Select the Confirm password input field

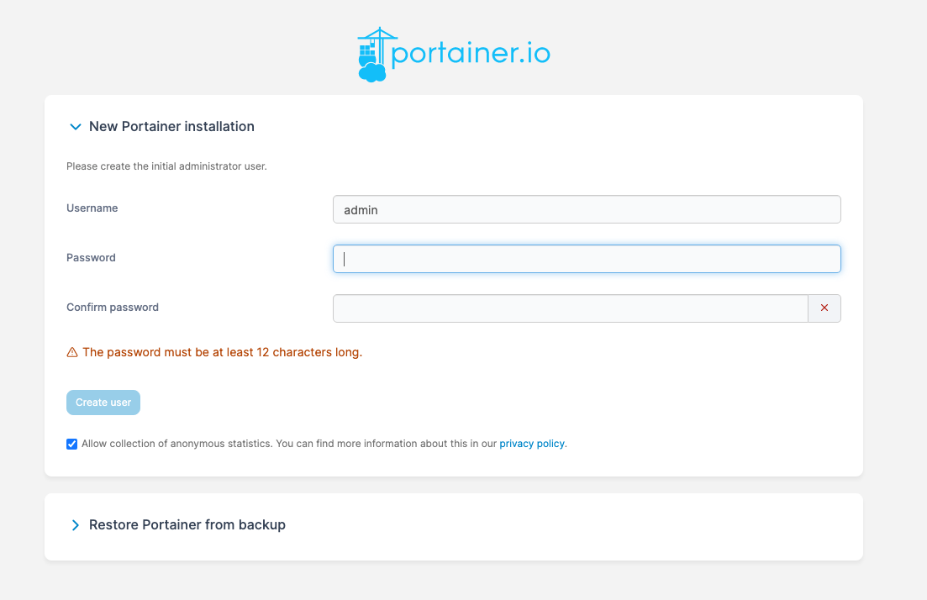[x=570, y=308]
